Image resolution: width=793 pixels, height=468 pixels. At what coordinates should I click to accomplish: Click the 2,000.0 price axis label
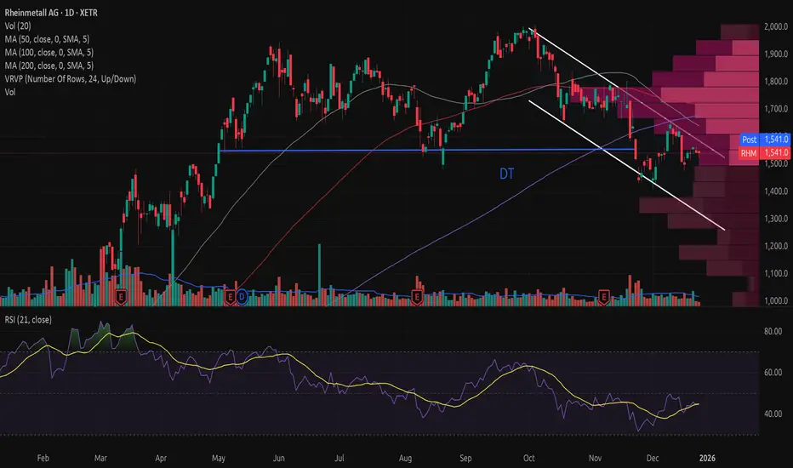[776, 27]
